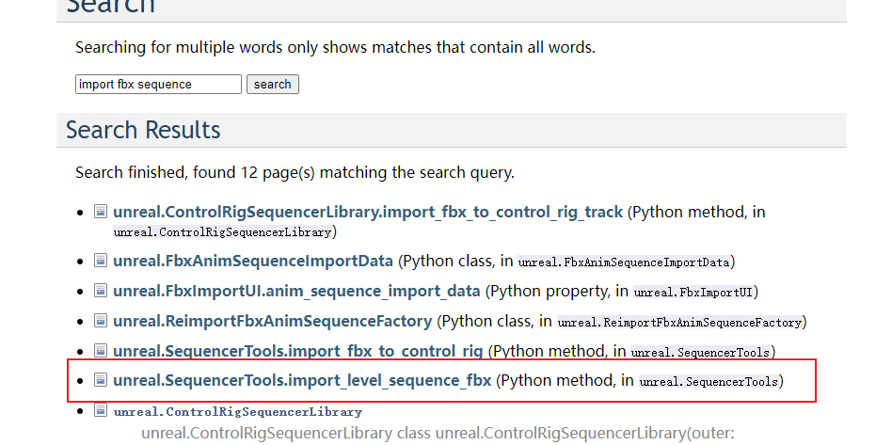Open the ControlRigSequencerLibrary.import_fbx_to_control_rig_track link
The image size is (892, 445).
pyautogui.click(x=367, y=212)
